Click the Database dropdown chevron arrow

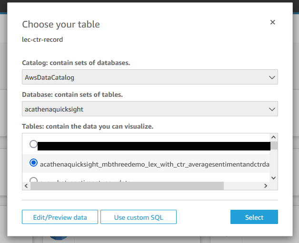tap(272, 109)
